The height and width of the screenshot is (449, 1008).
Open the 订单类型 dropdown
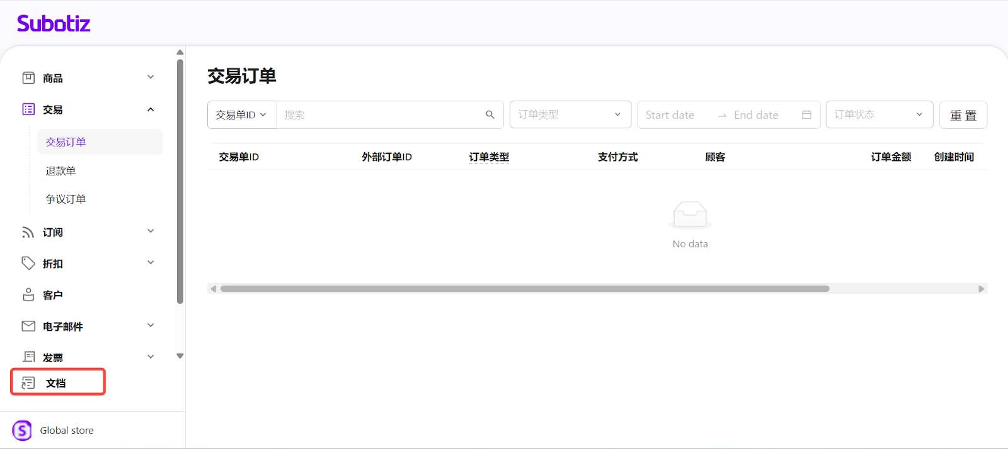(570, 114)
